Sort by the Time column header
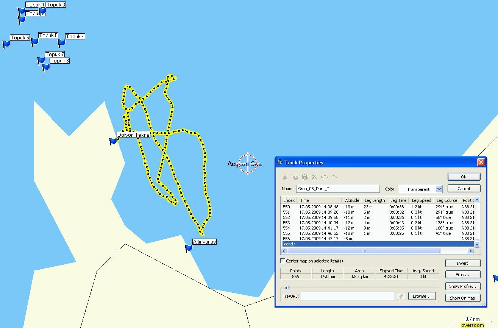 point(319,200)
